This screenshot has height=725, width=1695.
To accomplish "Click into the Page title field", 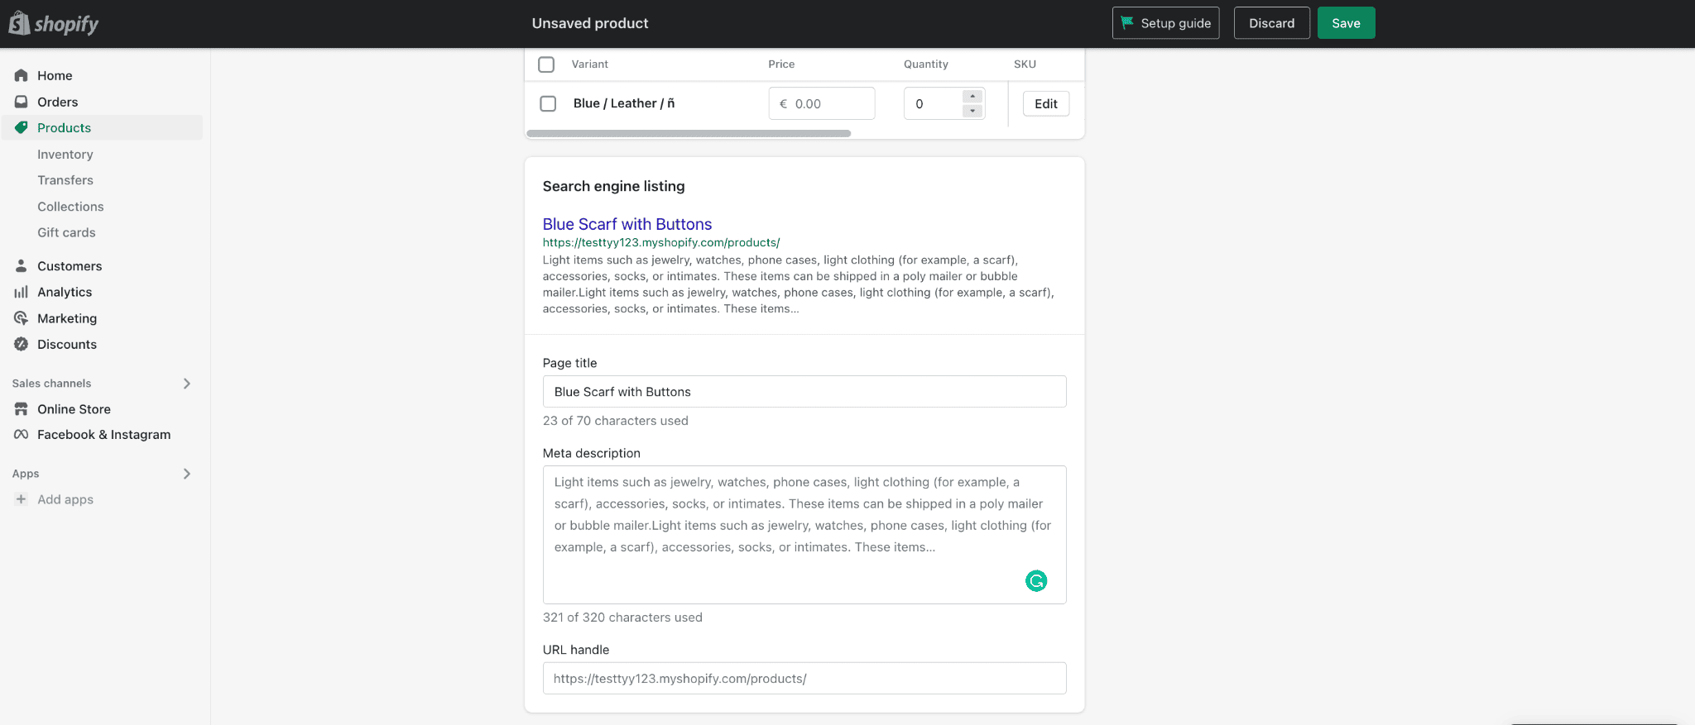I will pos(804,391).
